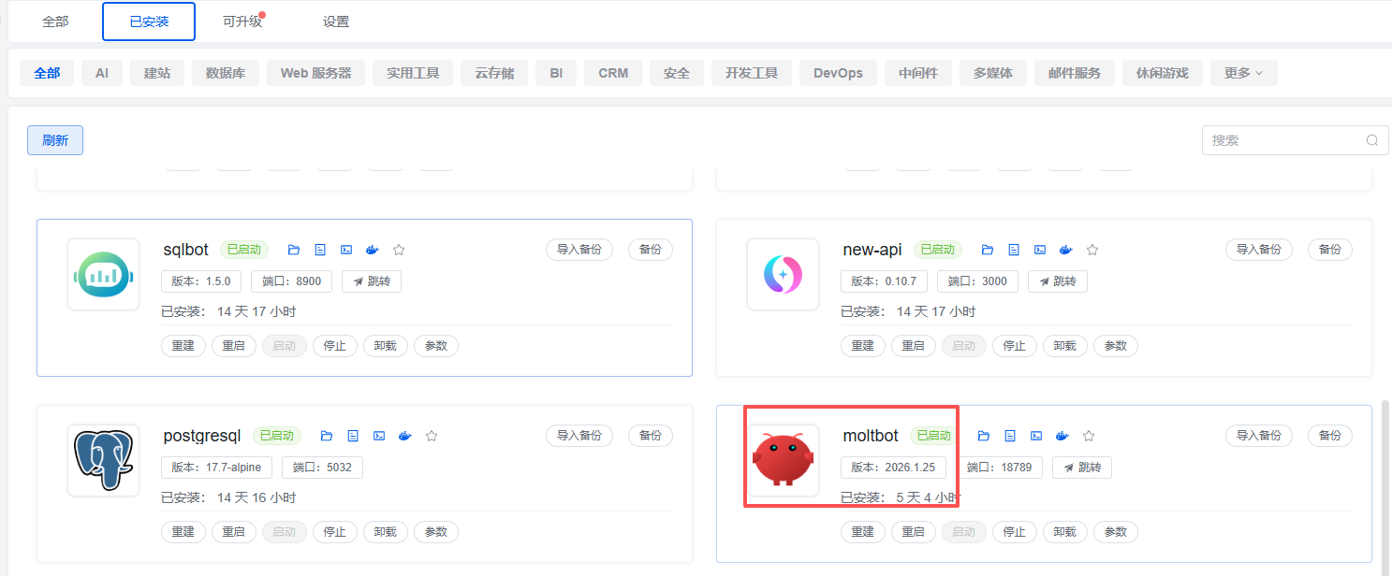Select the DevOps category filter
This screenshot has height=576, width=1392.
point(838,73)
